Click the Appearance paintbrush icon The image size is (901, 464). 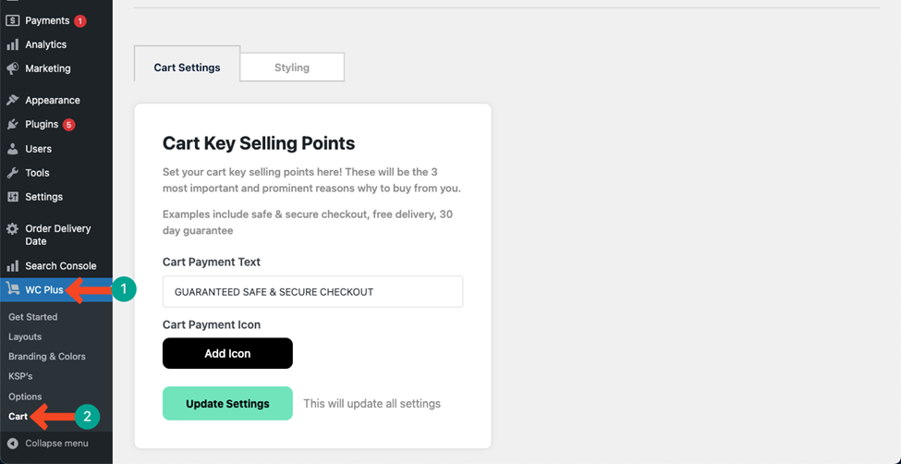pyautogui.click(x=12, y=100)
